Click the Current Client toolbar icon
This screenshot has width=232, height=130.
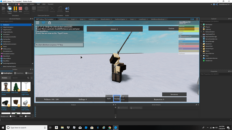10,10
